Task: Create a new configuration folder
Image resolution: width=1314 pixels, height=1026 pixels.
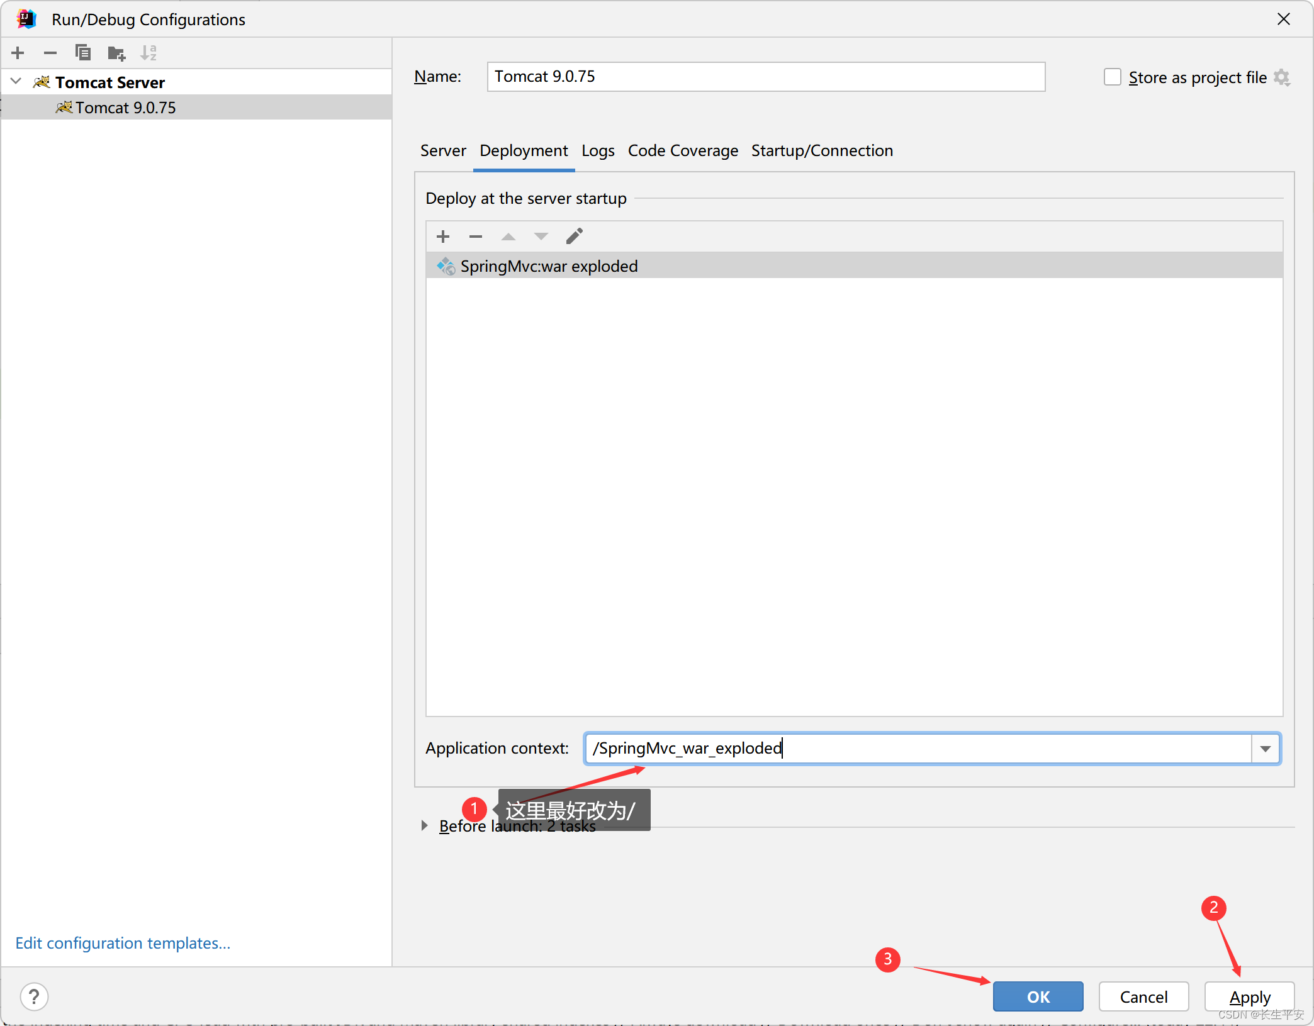Action: [116, 53]
